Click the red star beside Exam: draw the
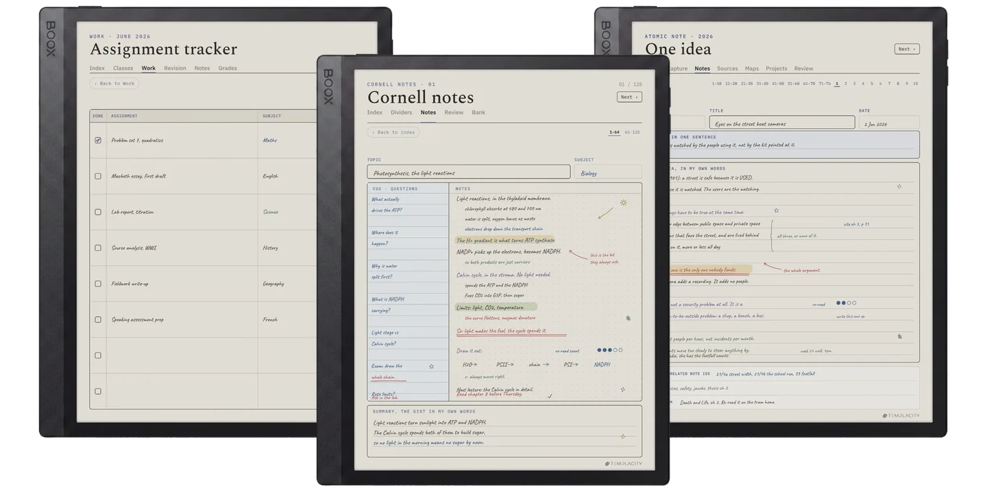 coord(431,367)
